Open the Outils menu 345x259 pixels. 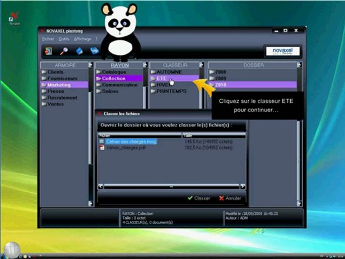tap(64, 39)
